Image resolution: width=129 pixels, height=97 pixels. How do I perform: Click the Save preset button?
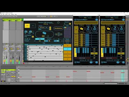pos(67,26)
